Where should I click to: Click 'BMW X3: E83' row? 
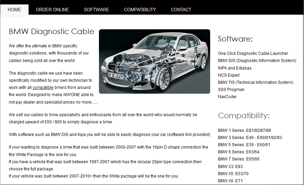230,167
